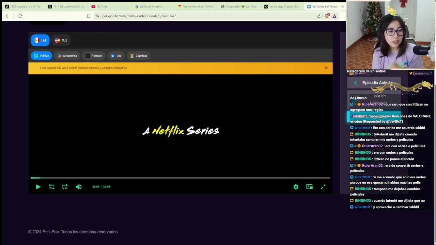This screenshot has width=436, height=245.
Task: Click the video progress bar
Action: pyautogui.click(x=181, y=178)
